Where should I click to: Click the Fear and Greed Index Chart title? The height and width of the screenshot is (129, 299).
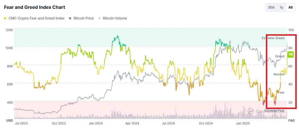coord(35,7)
